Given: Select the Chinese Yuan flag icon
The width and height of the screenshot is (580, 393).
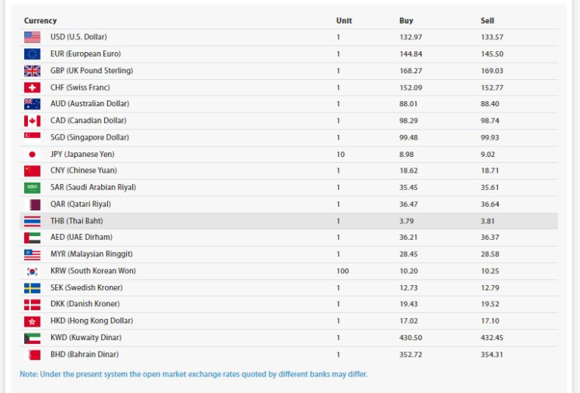Looking at the screenshot, I should point(32,170).
